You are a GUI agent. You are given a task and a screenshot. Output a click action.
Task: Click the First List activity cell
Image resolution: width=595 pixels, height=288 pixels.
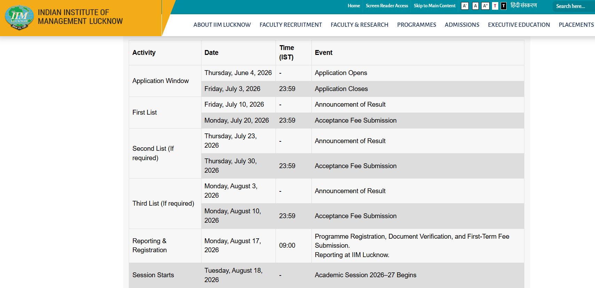(165, 113)
